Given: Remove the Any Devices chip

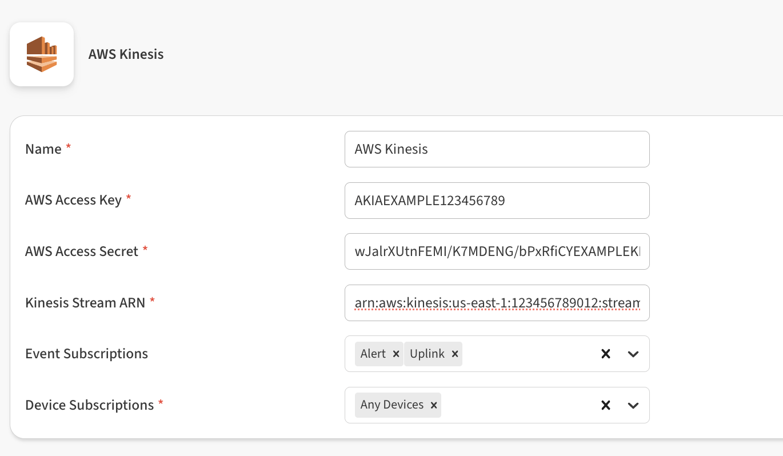Looking at the screenshot, I should (x=434, y=406).
